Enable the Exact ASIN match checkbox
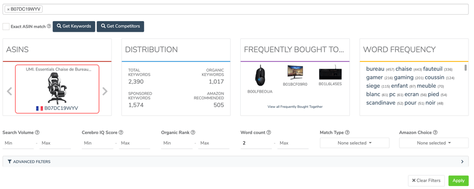Image resolution: width=474 pixels, height=189 pixels. [x=6, y=26]
